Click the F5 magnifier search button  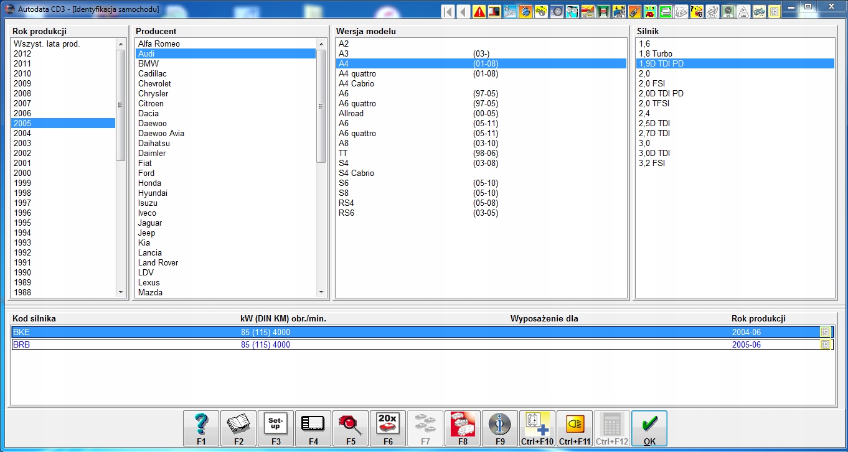351,428
